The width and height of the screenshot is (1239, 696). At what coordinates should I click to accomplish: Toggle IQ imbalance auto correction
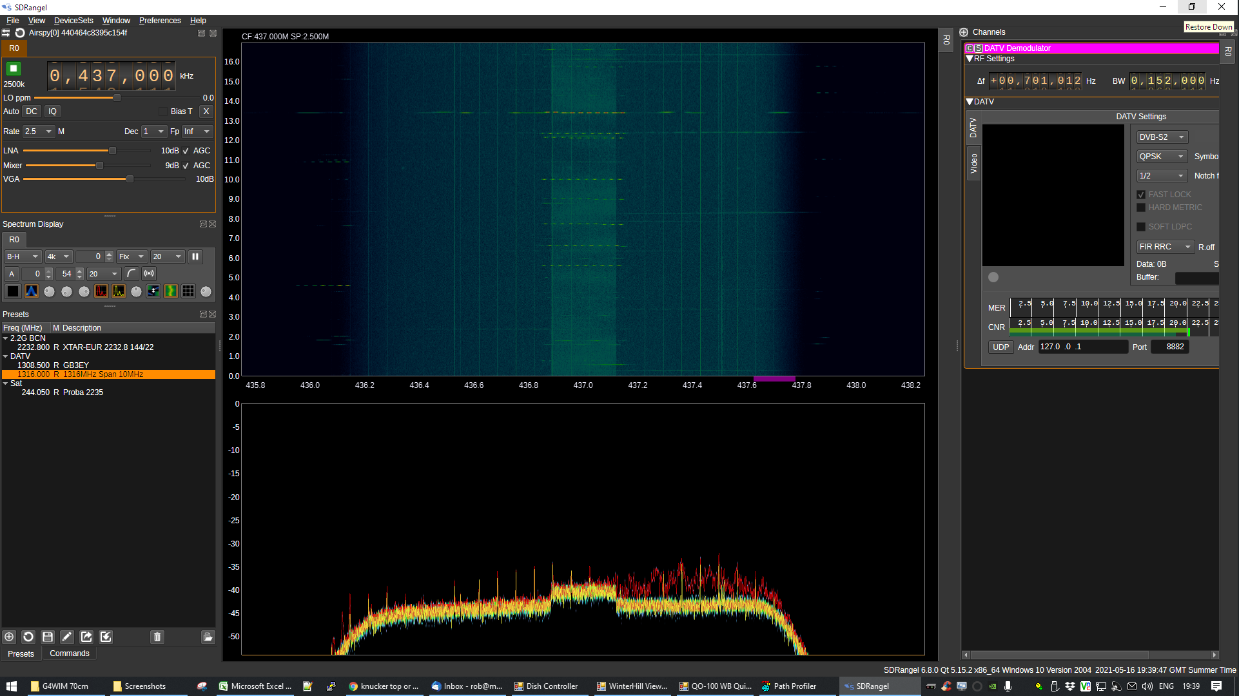53,111
